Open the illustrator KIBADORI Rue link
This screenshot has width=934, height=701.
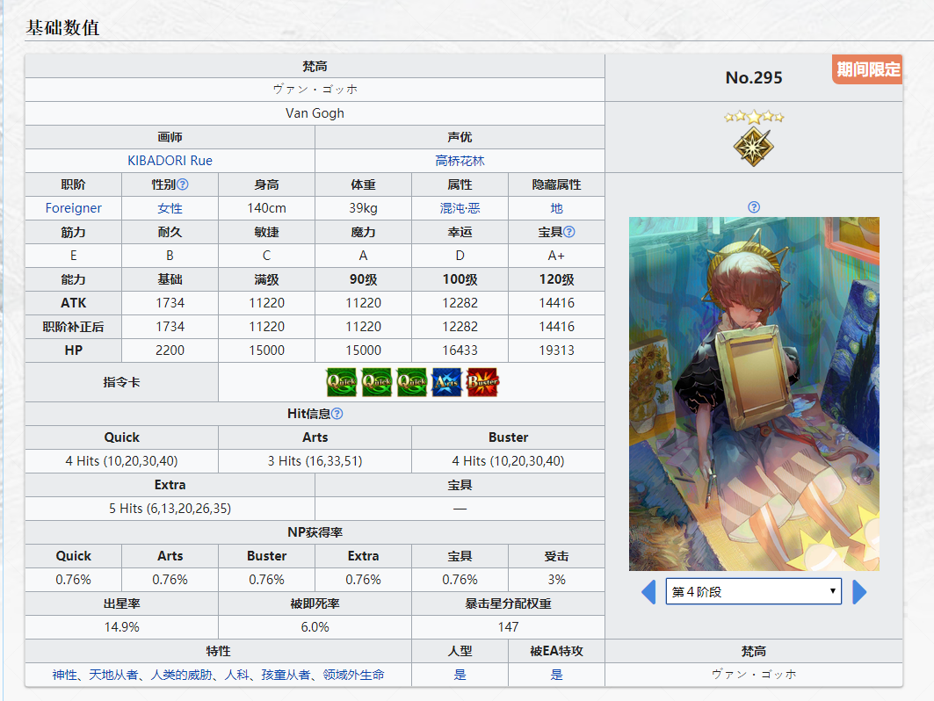pyautogui.click(x=170, y=161)
